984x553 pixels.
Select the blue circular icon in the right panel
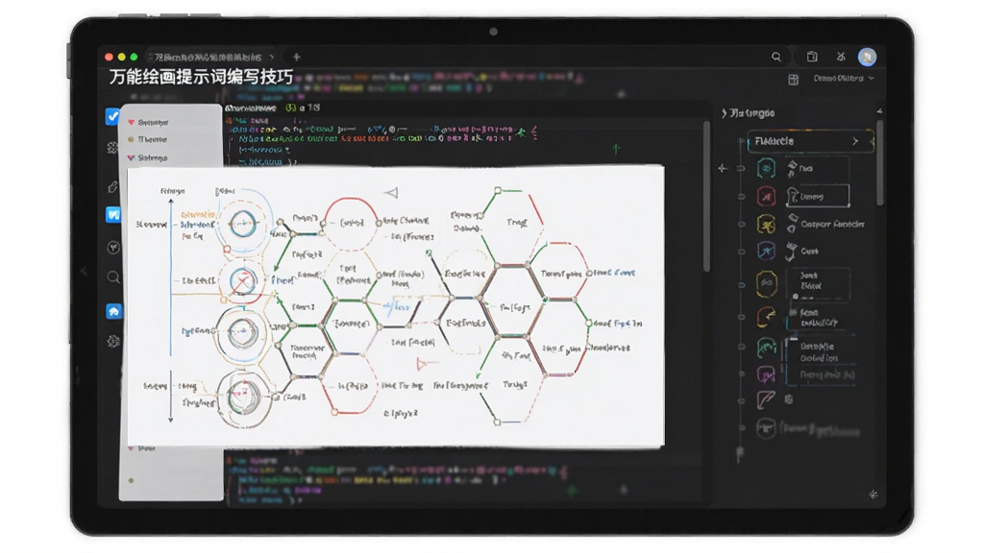click(766, 252)
